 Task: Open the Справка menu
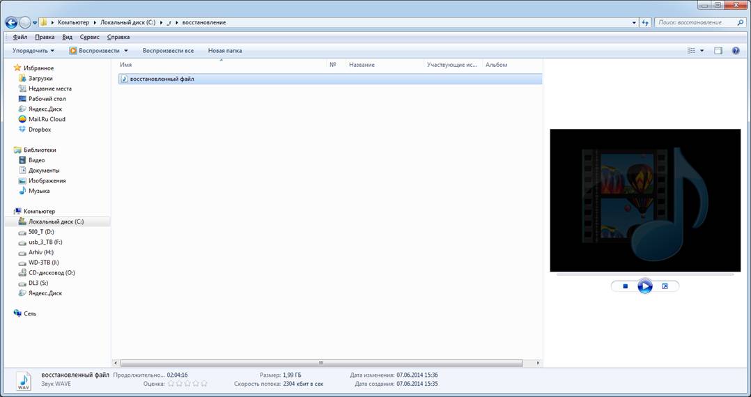click(118, 37)
